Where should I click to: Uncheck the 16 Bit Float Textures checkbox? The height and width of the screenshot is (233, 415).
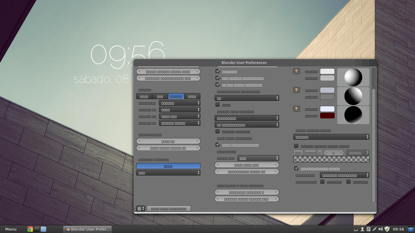tap(218, 85)
